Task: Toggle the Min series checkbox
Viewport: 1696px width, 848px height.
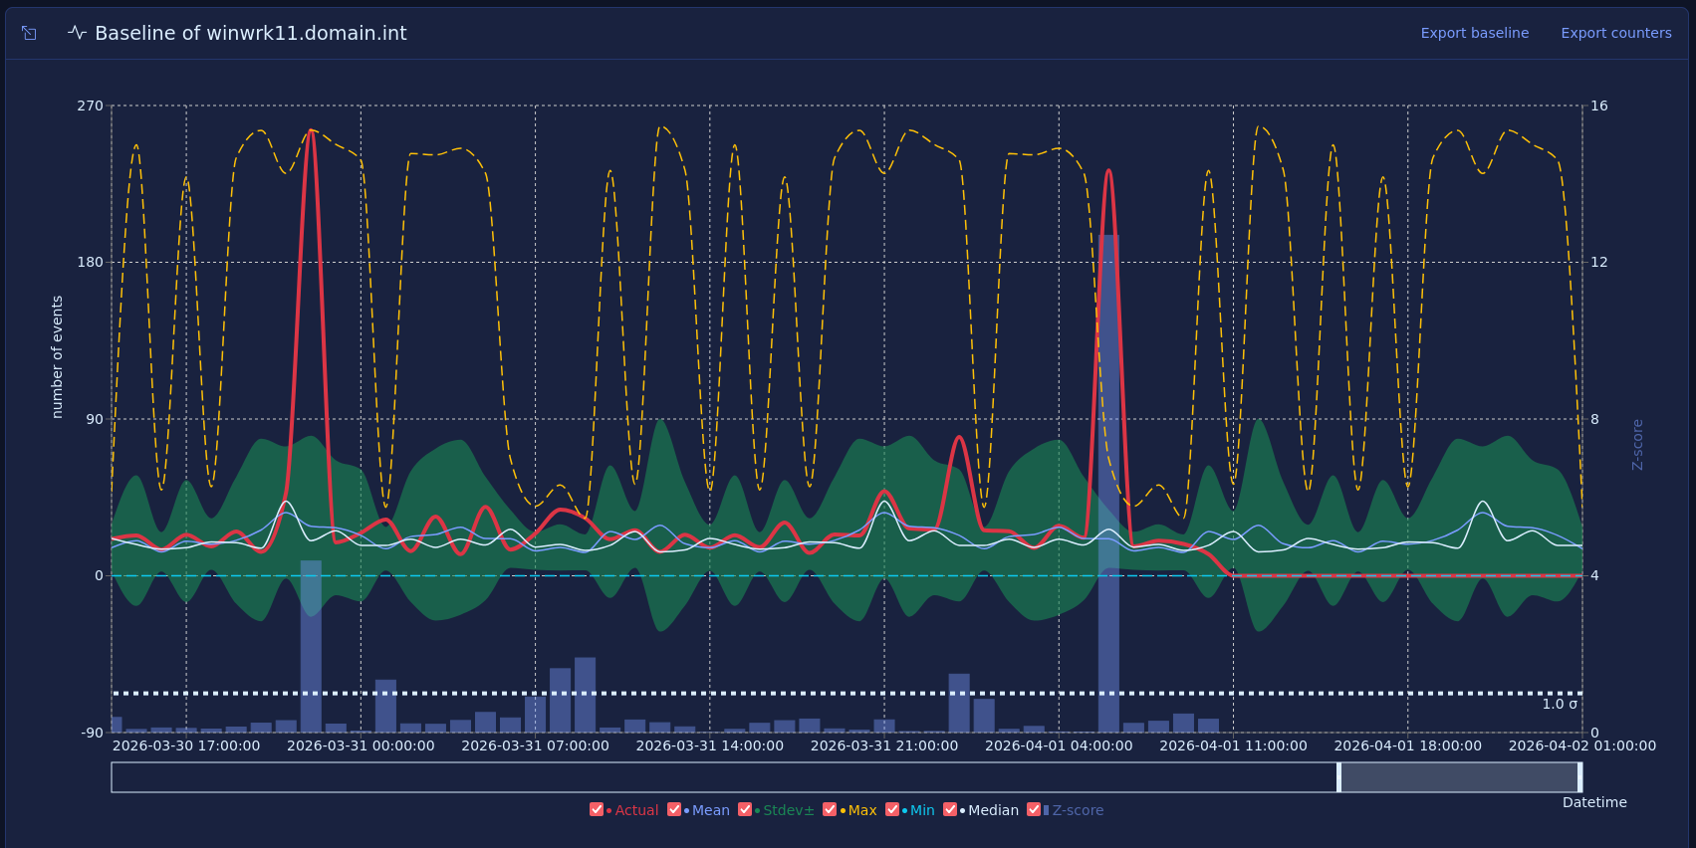Action: [892, 810]
